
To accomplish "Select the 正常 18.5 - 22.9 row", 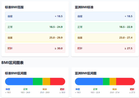I will [x=105, y=27].
